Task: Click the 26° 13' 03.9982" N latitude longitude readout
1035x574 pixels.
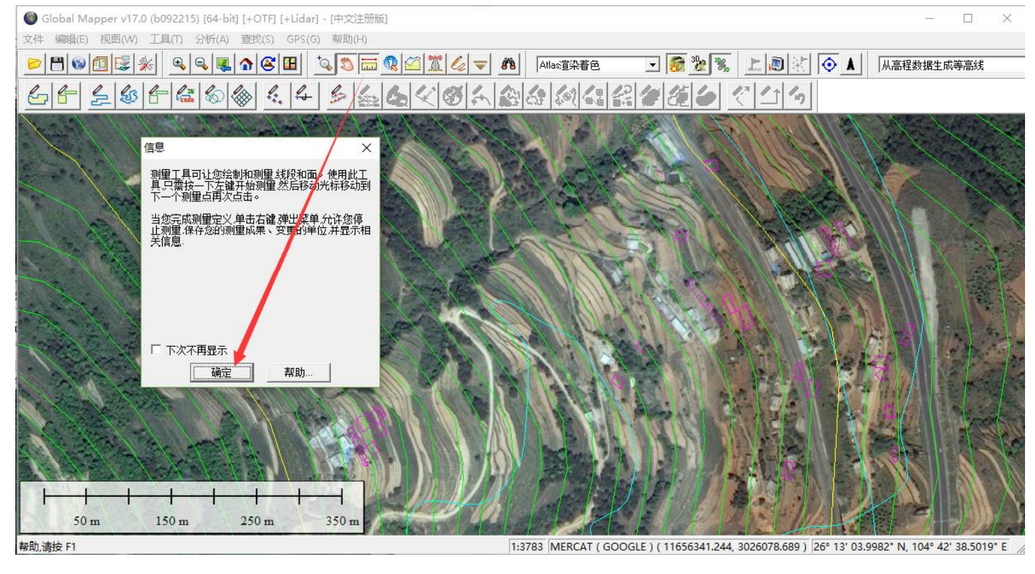Action: pyautogui.click(x=910, y=547)
